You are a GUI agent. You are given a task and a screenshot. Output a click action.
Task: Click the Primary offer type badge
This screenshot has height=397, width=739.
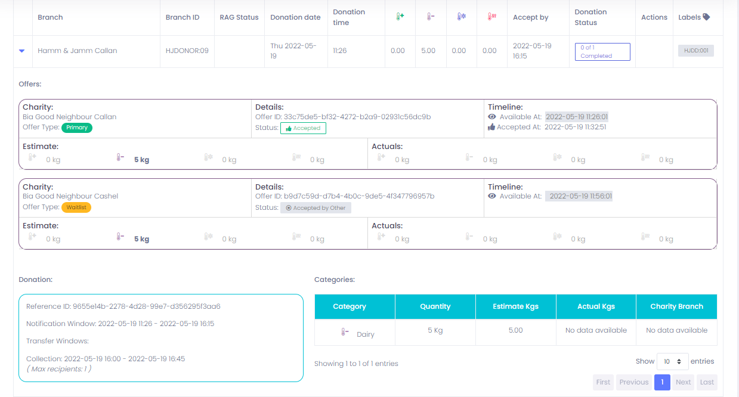pos(77,128)
